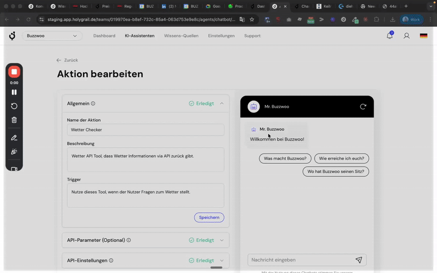
Task: Open the Einstellungen menu item
Action: 221,36
